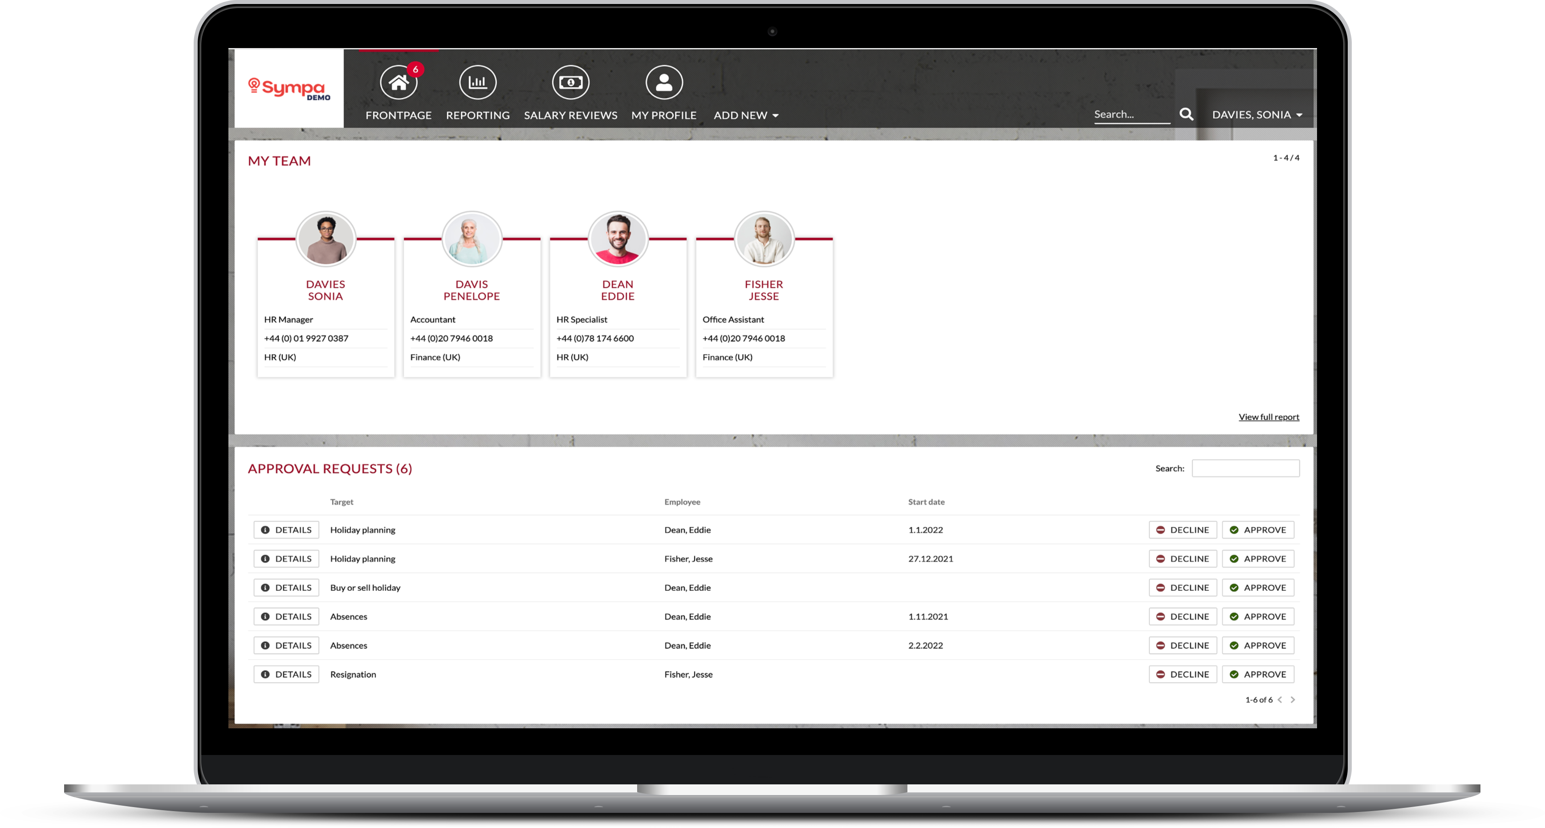Go to next approval requests page chevron

tap(1293, 699)
